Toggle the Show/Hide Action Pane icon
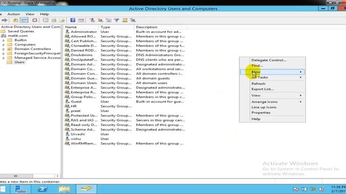Image resolution: width=346 pixels, height=194 pixels. click(81, 20)
